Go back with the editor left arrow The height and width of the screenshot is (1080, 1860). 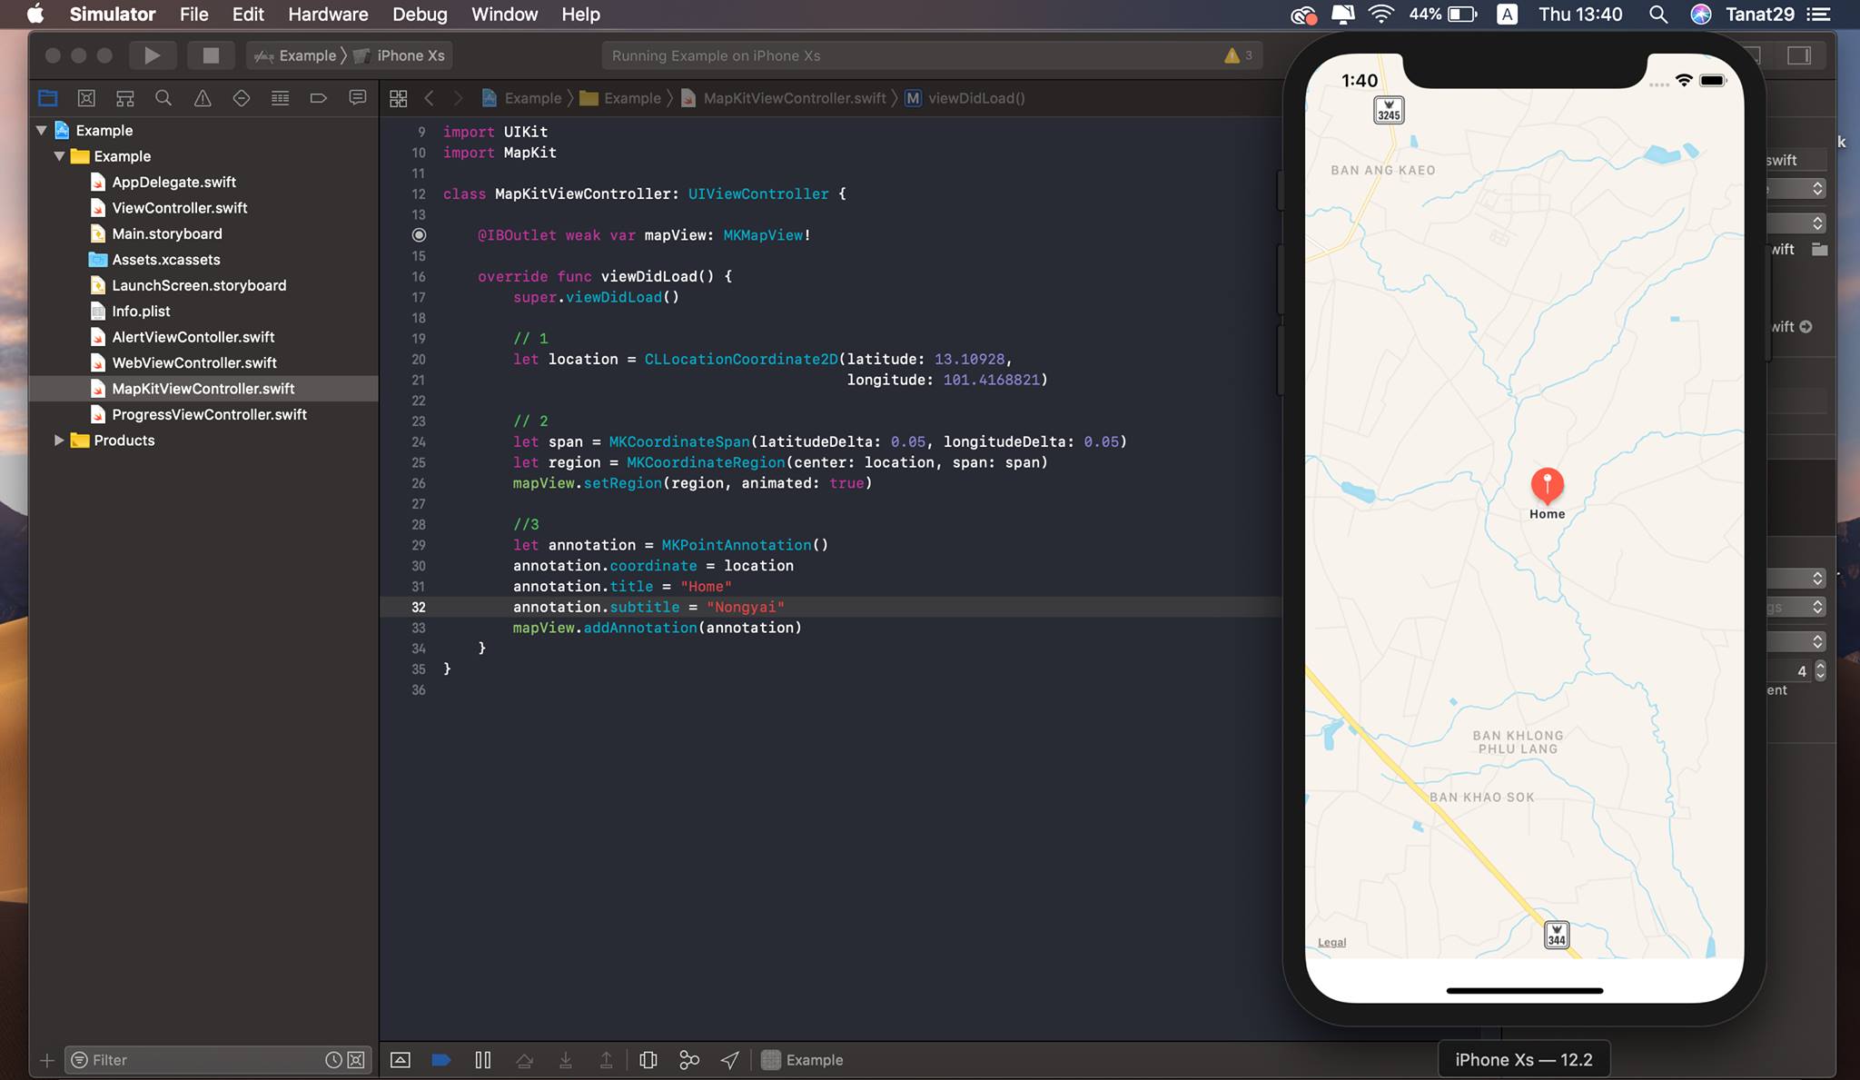(430, 98)
